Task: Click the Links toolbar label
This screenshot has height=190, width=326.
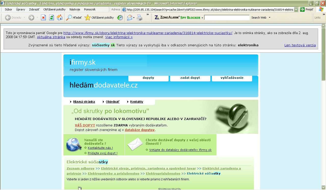Action: pyautogui.click(x=317, y=18)
